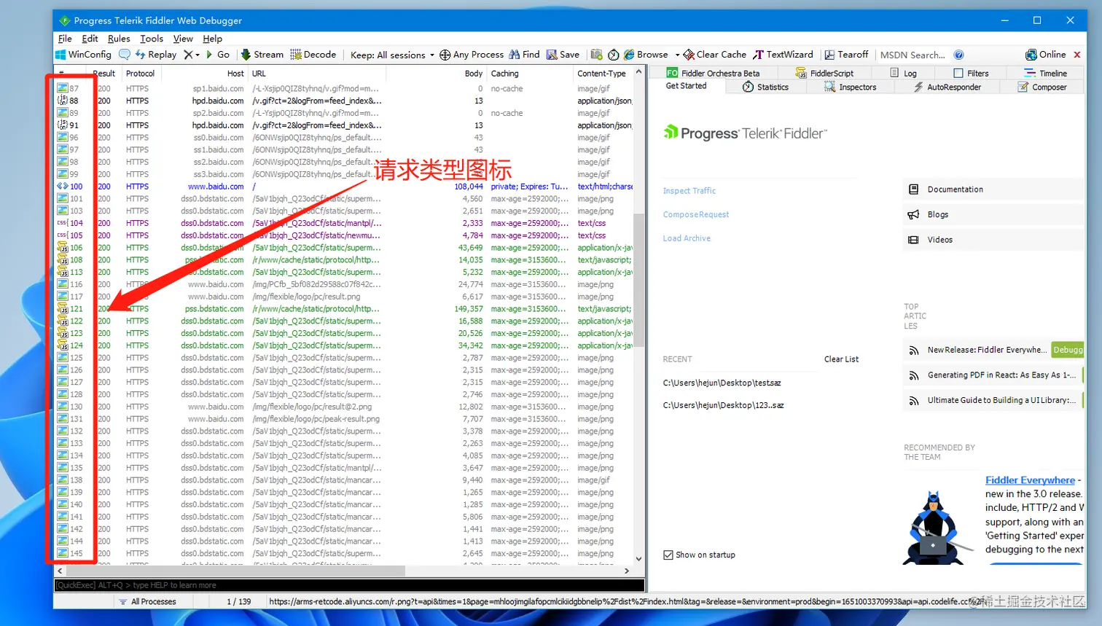Viewport: 1102px width, 626px height.
Task: Select the Get Started tab
Action: tap(686, 86)
